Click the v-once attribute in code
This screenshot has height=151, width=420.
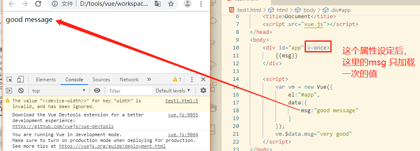coord(317,48)
